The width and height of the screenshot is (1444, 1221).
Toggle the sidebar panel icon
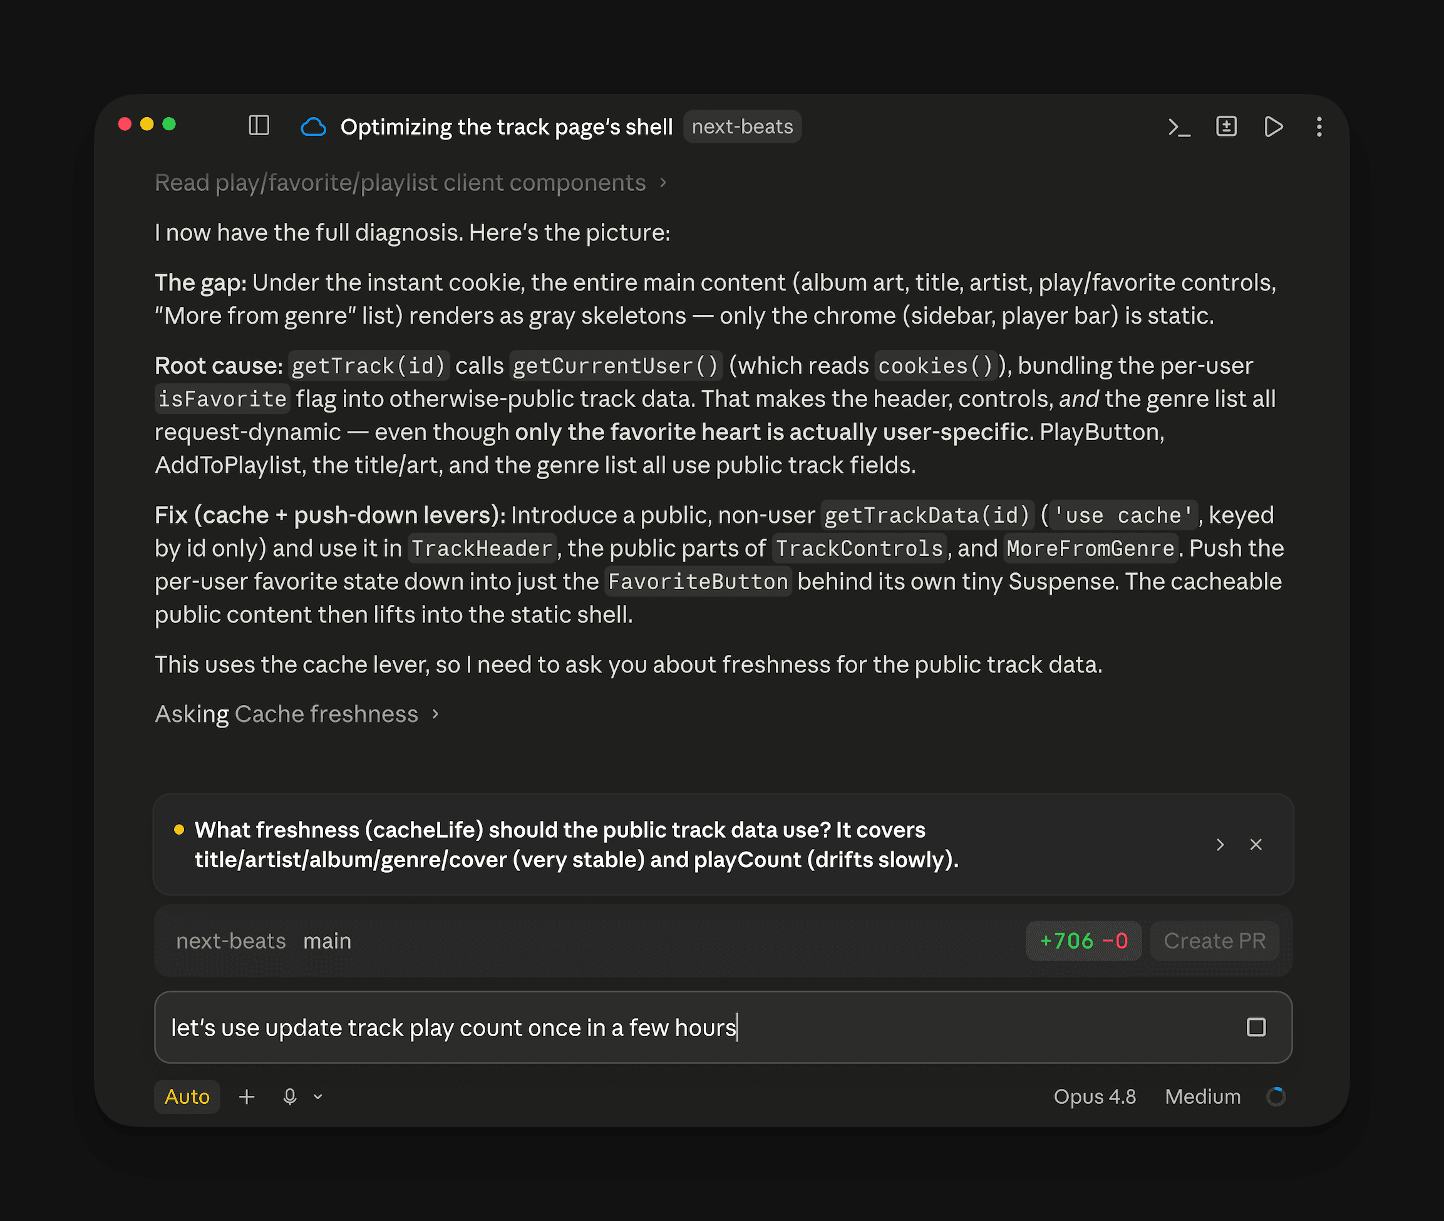click(259, 126)
